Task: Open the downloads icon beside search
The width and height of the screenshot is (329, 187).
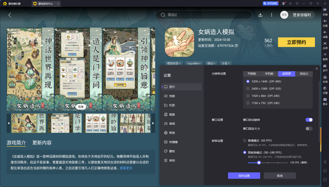Action: 260,15
